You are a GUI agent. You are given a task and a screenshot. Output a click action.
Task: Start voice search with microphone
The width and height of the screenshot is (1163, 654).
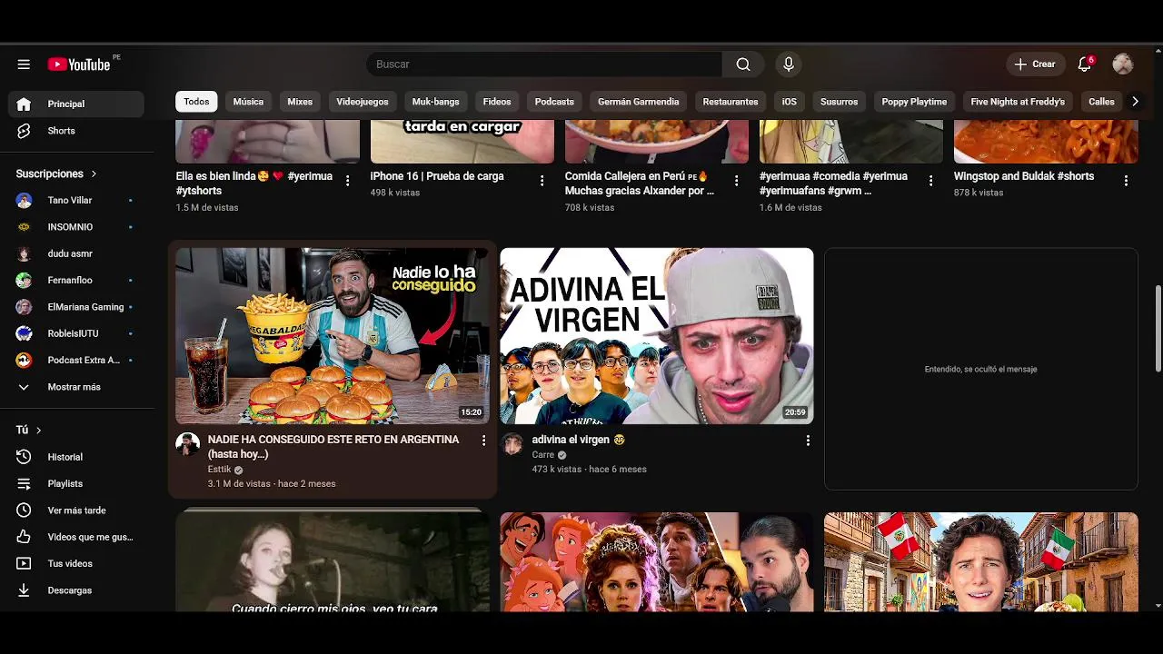tap(789, 64)
